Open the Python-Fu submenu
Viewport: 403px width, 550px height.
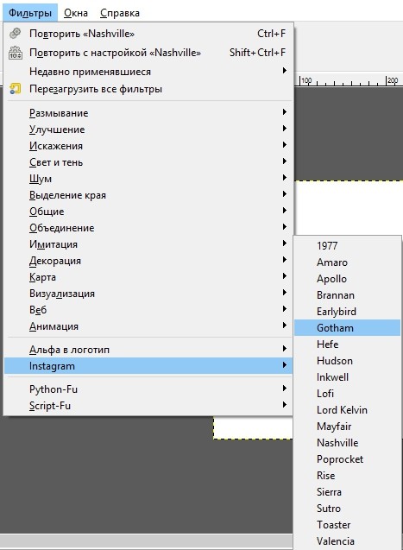148,389
